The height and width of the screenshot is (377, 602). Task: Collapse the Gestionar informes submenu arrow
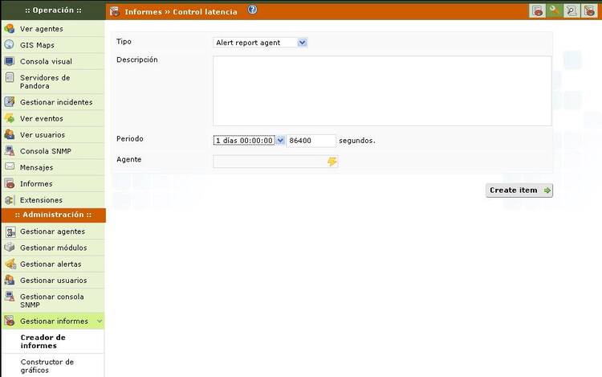click(99, 322)
